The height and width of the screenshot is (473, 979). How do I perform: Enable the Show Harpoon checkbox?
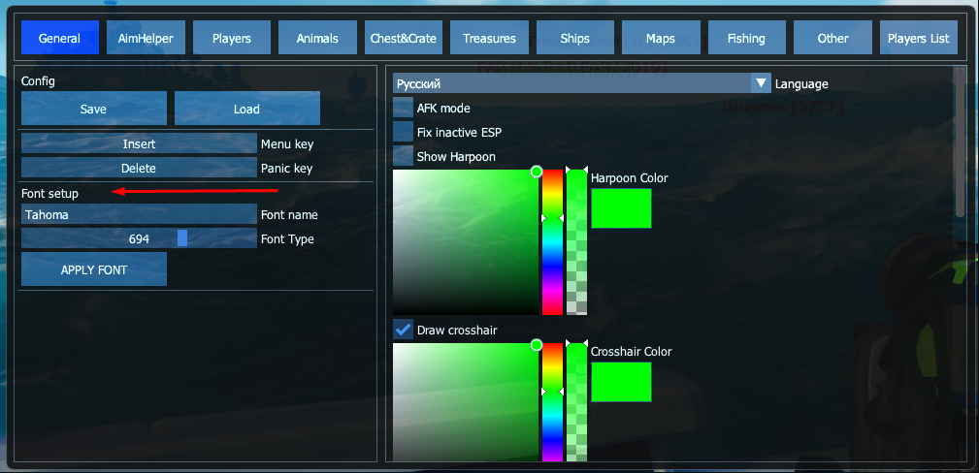(403, 156)
